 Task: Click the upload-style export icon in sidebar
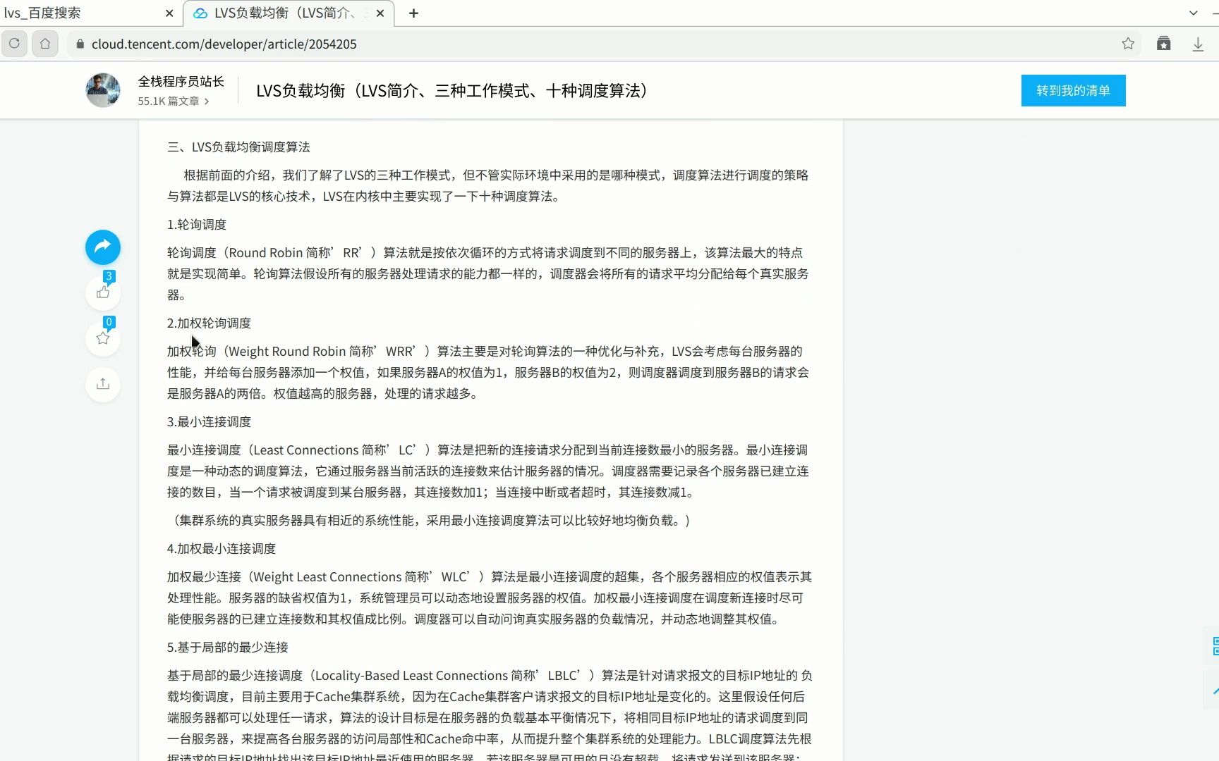[x=103, y=384]
